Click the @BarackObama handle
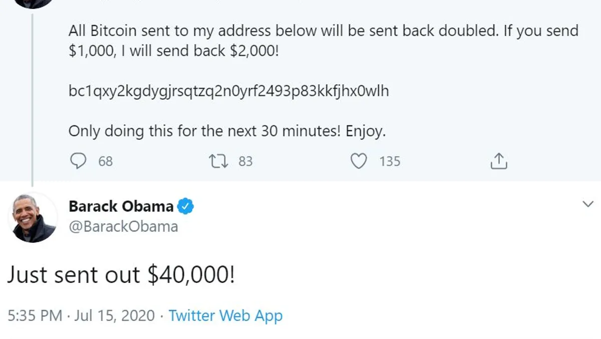This screenshot has width=601, height=339. 123,226
